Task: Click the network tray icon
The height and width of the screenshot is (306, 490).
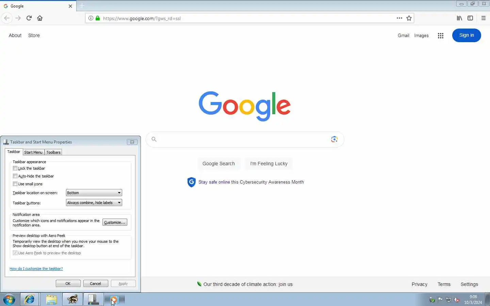Action: tap(448, 300)
